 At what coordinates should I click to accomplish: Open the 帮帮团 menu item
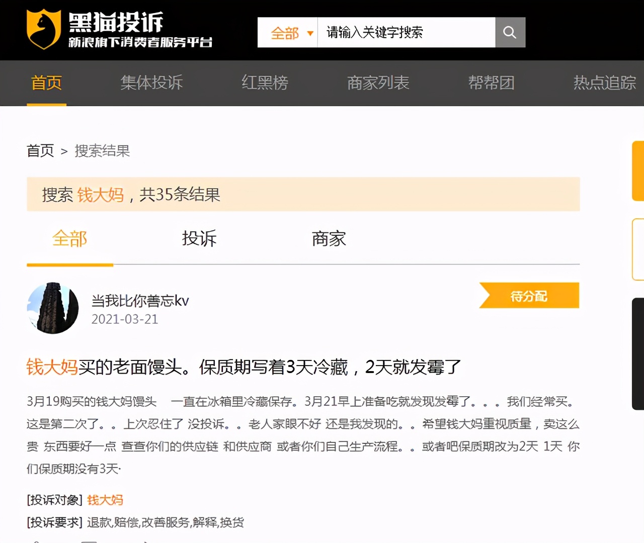[492, 83]
